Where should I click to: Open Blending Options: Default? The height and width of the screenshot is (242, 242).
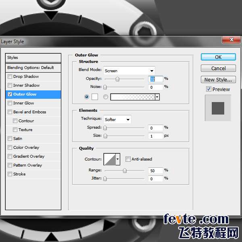coord(30,68)
